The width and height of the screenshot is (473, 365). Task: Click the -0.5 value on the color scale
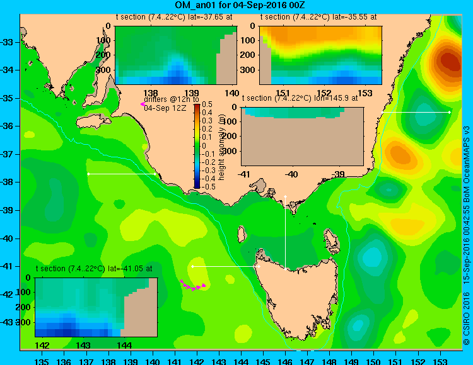209,186
